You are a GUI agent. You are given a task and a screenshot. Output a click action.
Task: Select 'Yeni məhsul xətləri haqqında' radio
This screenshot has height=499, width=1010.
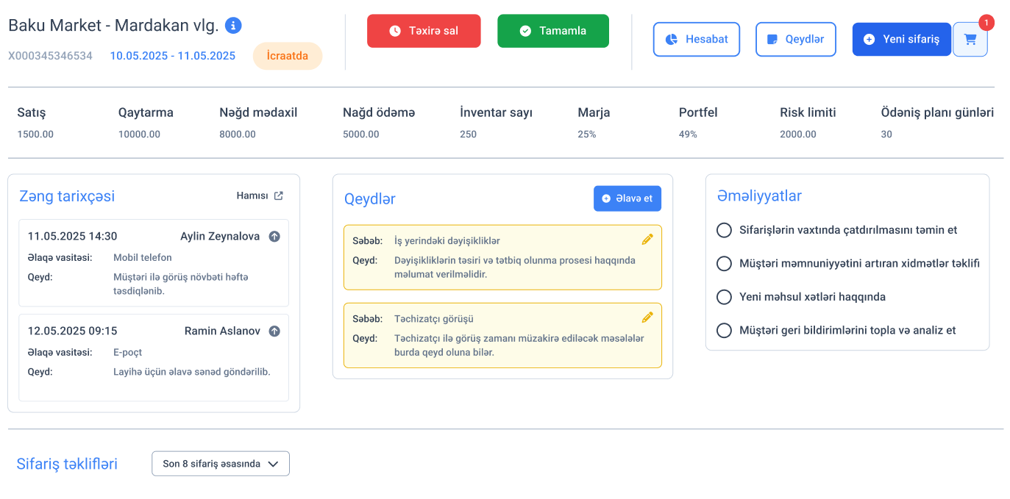724,297
